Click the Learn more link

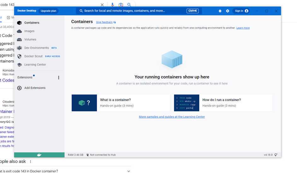click(x=243, y=28)
